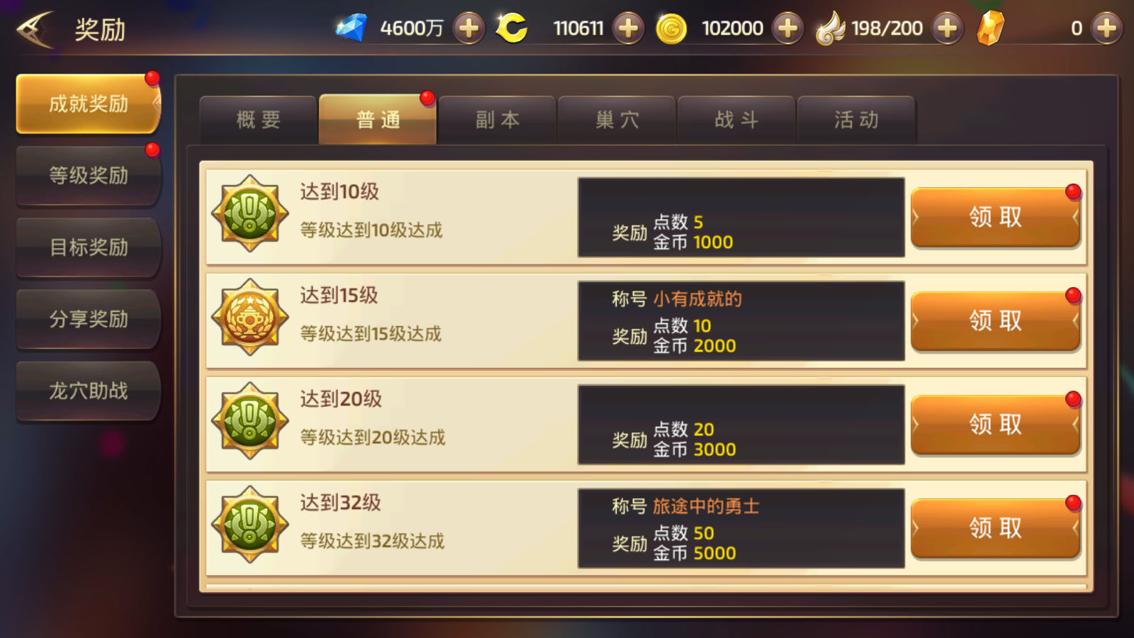Image resolution: width=1134 pixels, height=638 pixels.
Task: Click the winged stamina icon
Action: [x=831, y=28]
